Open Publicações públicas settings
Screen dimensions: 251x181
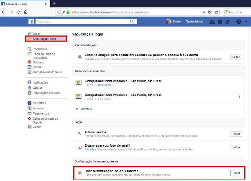[46, 93]
